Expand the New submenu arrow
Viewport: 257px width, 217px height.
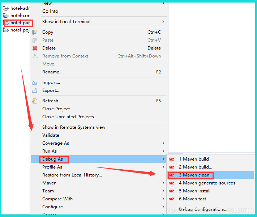click(x=163, y=3)
